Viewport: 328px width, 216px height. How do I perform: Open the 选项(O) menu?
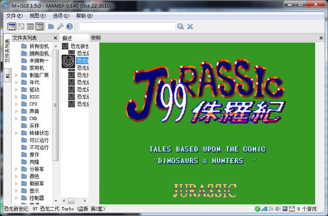click(61, 16)
